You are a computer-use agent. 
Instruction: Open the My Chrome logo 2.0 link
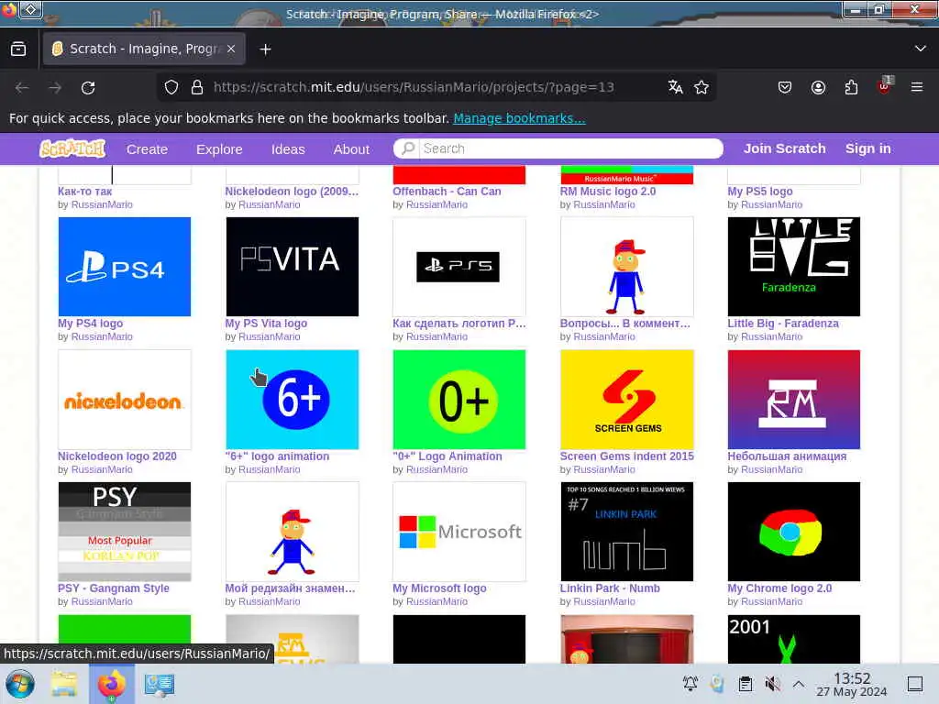(779, 588)
